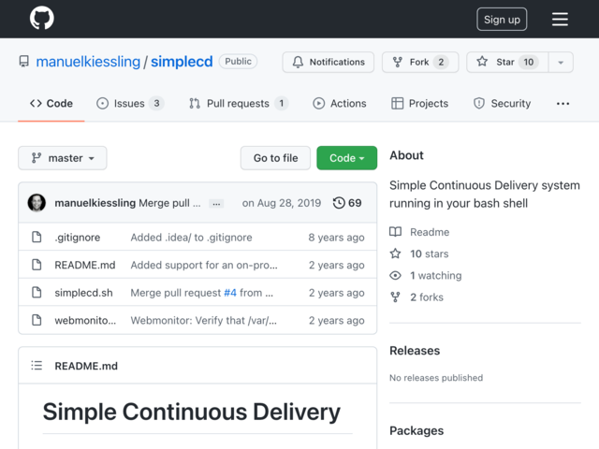Star the simplecd repository

pos(507,62)
